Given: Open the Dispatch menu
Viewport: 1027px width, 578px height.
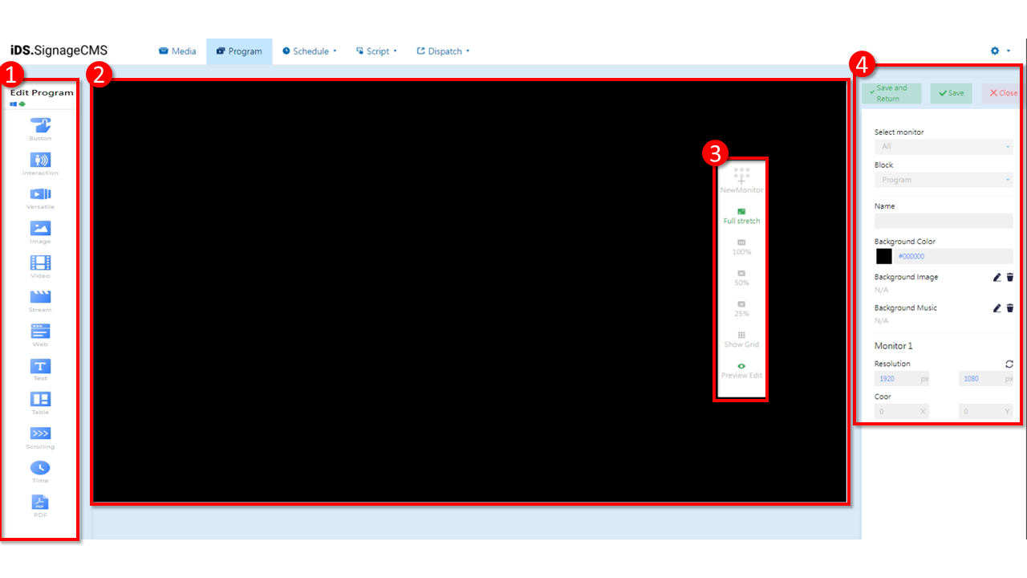Looking at the screenshot, I should (443, 51).
